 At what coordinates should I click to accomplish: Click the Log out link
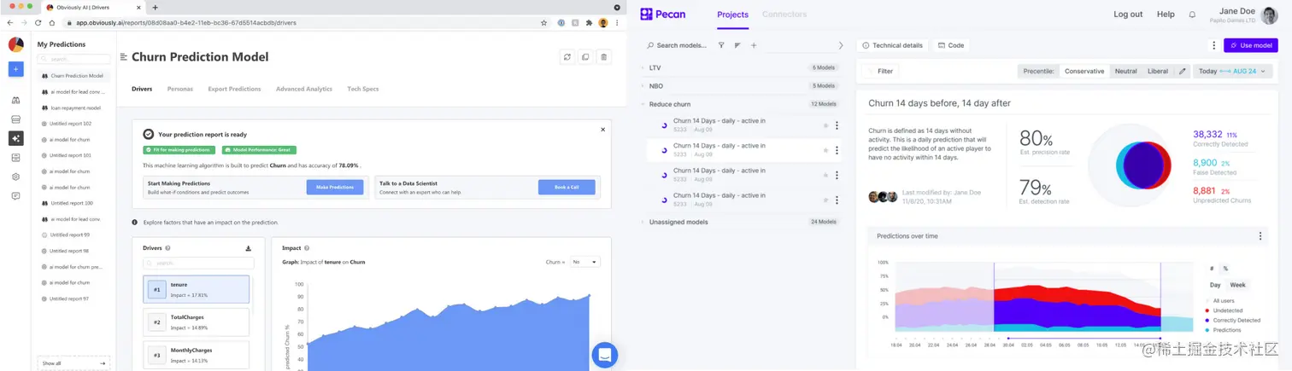point(1128,14)
